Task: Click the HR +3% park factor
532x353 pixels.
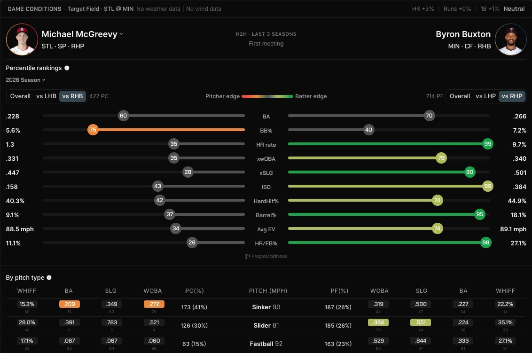Action: click(x=423, y=9)
